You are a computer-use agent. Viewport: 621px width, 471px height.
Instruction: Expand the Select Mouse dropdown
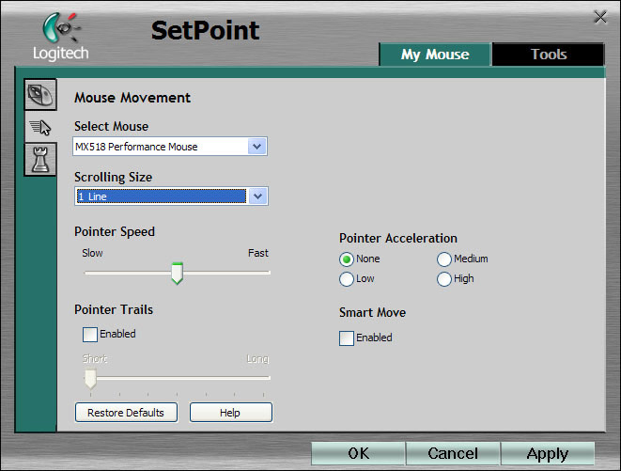click(256, 147)
